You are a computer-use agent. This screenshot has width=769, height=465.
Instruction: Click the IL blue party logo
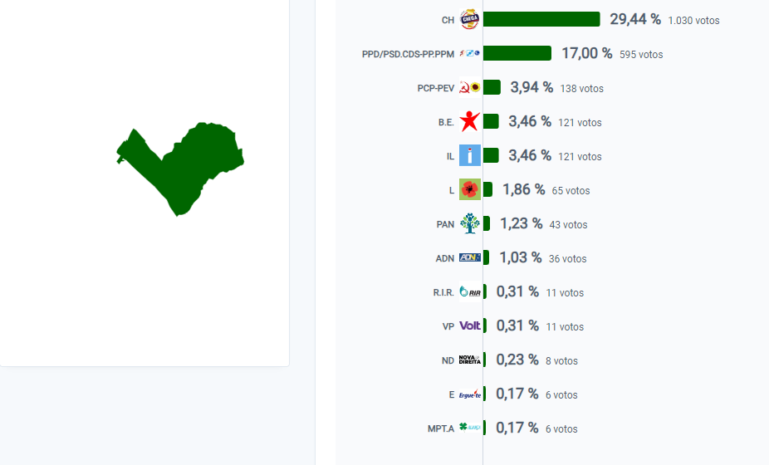[469, 155]
